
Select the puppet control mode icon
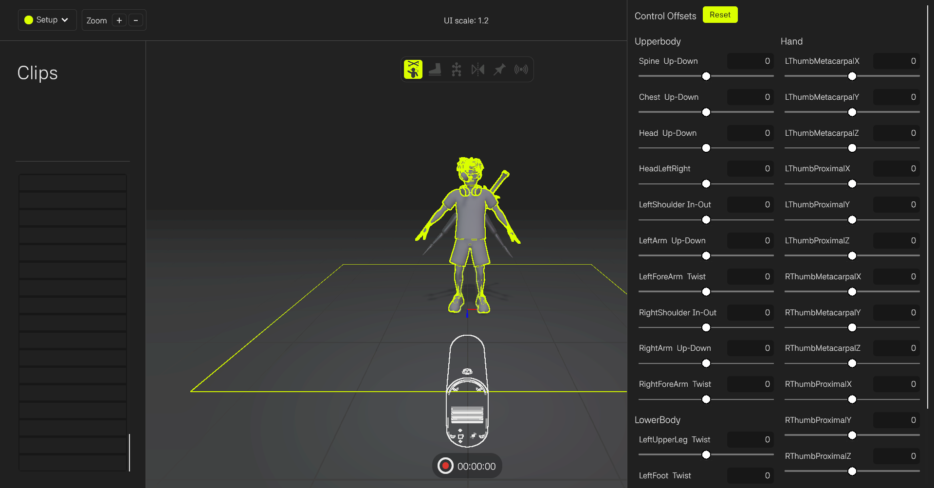(413, 70)
